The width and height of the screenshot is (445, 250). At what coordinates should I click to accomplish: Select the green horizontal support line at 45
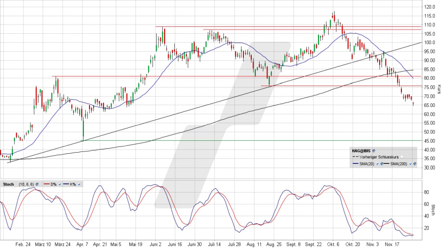[x=232, y=140]
